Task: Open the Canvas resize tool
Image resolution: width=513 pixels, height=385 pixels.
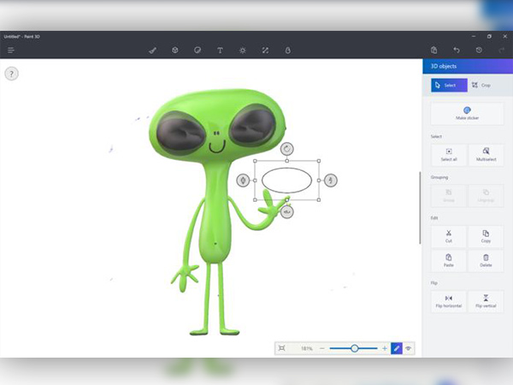Action: pyautogui.click(x=265, y=50)
